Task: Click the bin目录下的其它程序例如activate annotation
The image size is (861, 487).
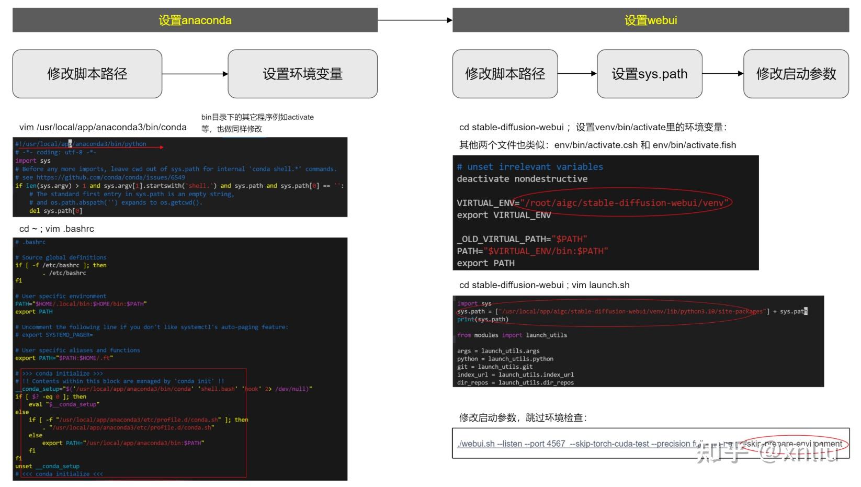Action: (258, 121)
